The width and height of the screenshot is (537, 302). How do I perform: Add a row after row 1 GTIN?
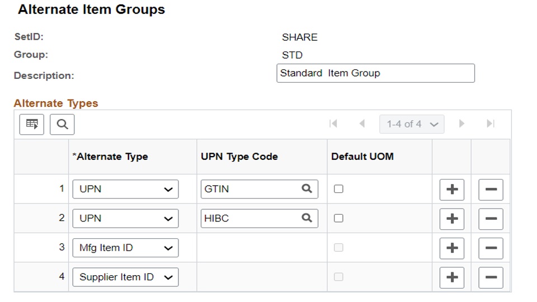click(x=452, y=190)
